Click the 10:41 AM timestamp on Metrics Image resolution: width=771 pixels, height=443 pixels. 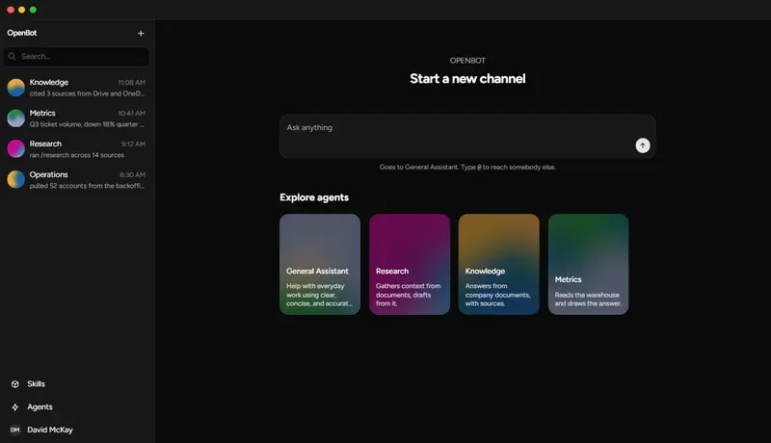click(132, 114)
